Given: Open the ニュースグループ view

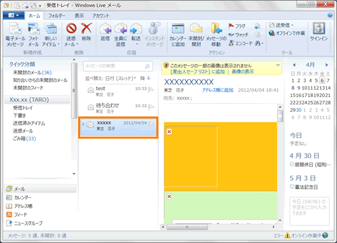Looking at the screenshot, I should point(24,223).
